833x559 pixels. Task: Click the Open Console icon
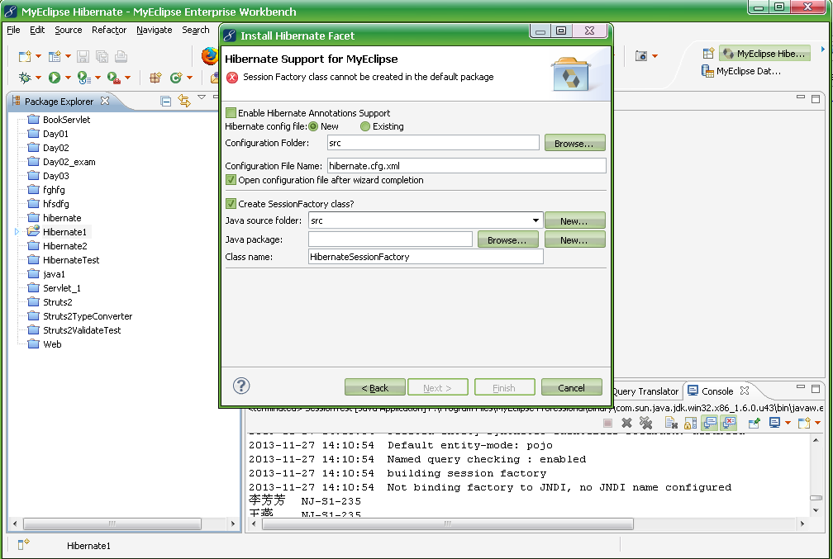(x=804, y=423)
